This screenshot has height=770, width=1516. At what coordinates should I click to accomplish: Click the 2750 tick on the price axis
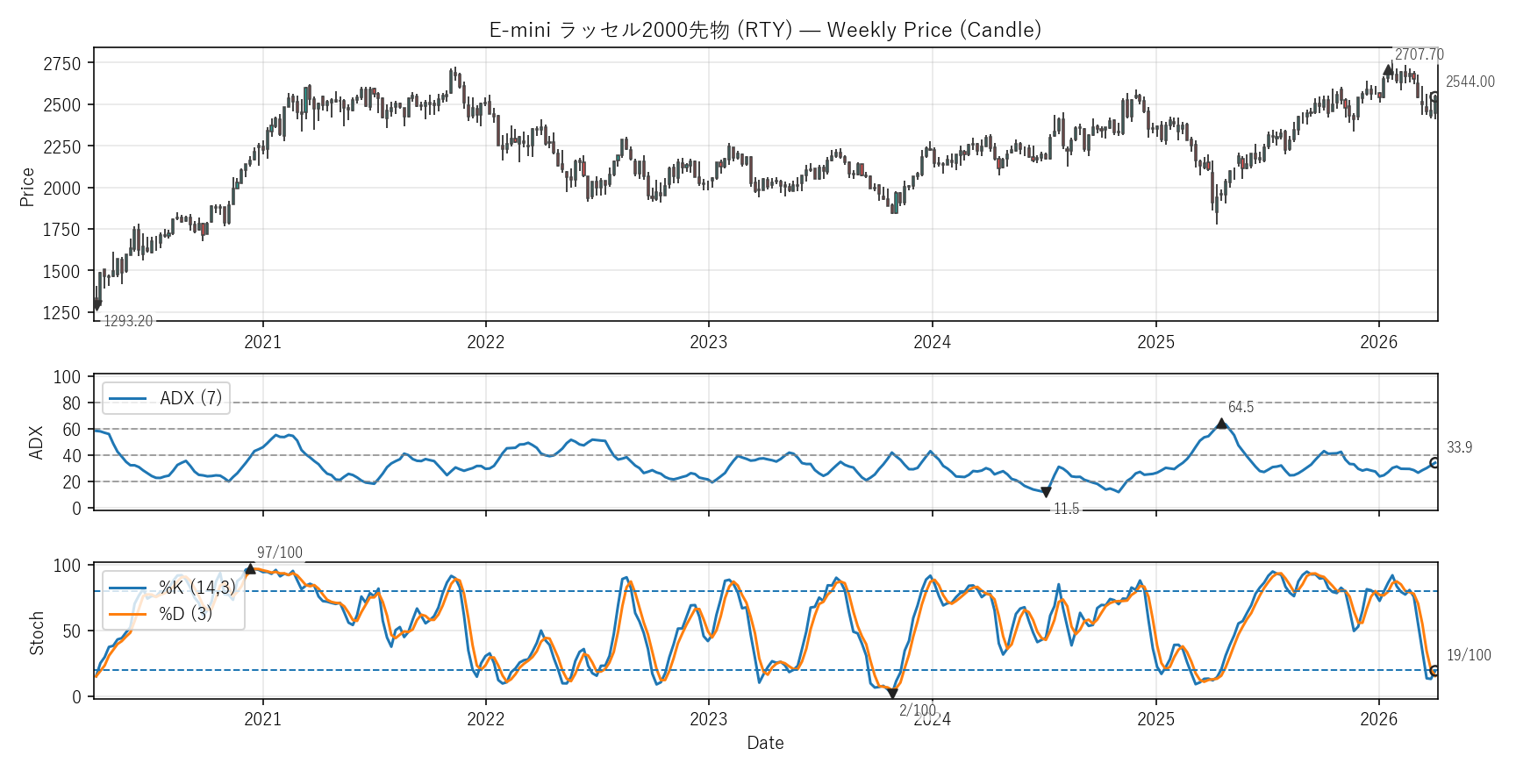[61, 64]
